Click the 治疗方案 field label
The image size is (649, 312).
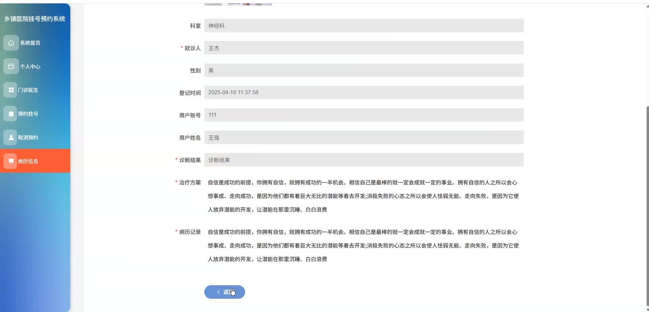pos(190,182)
